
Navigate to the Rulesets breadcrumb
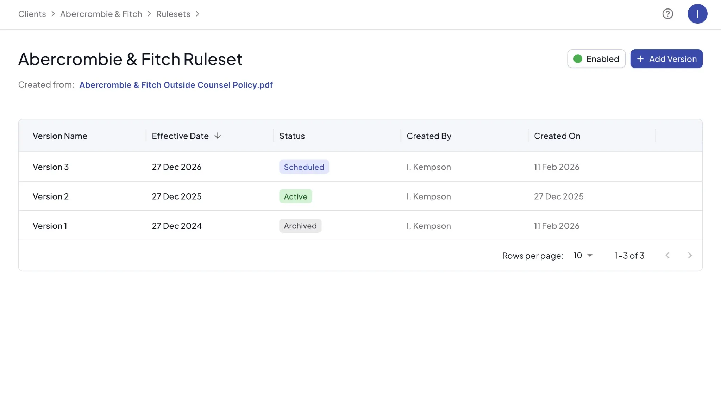tap(173, 14)
